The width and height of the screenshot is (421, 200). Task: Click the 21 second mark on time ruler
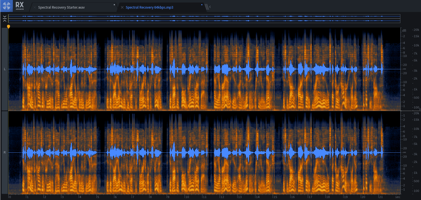click(x=381, y=197)
